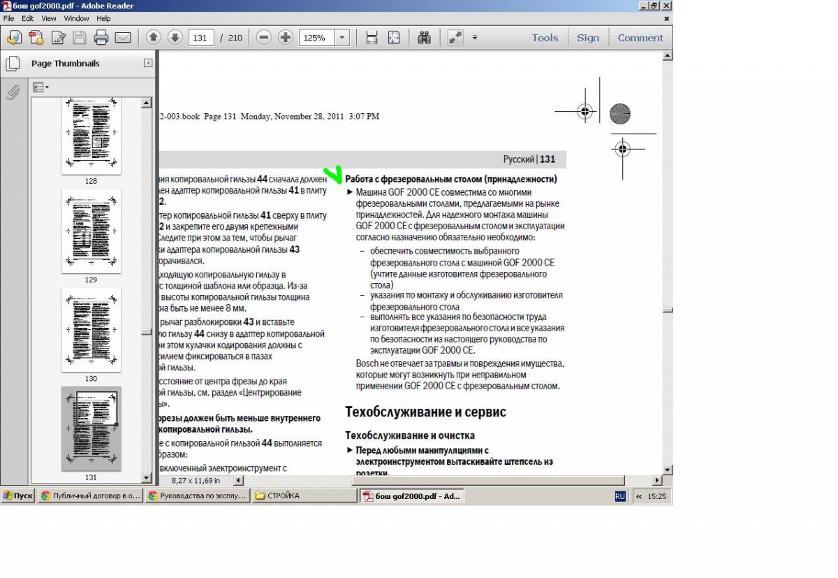Open the Tools pane

(x=545, y=38)
